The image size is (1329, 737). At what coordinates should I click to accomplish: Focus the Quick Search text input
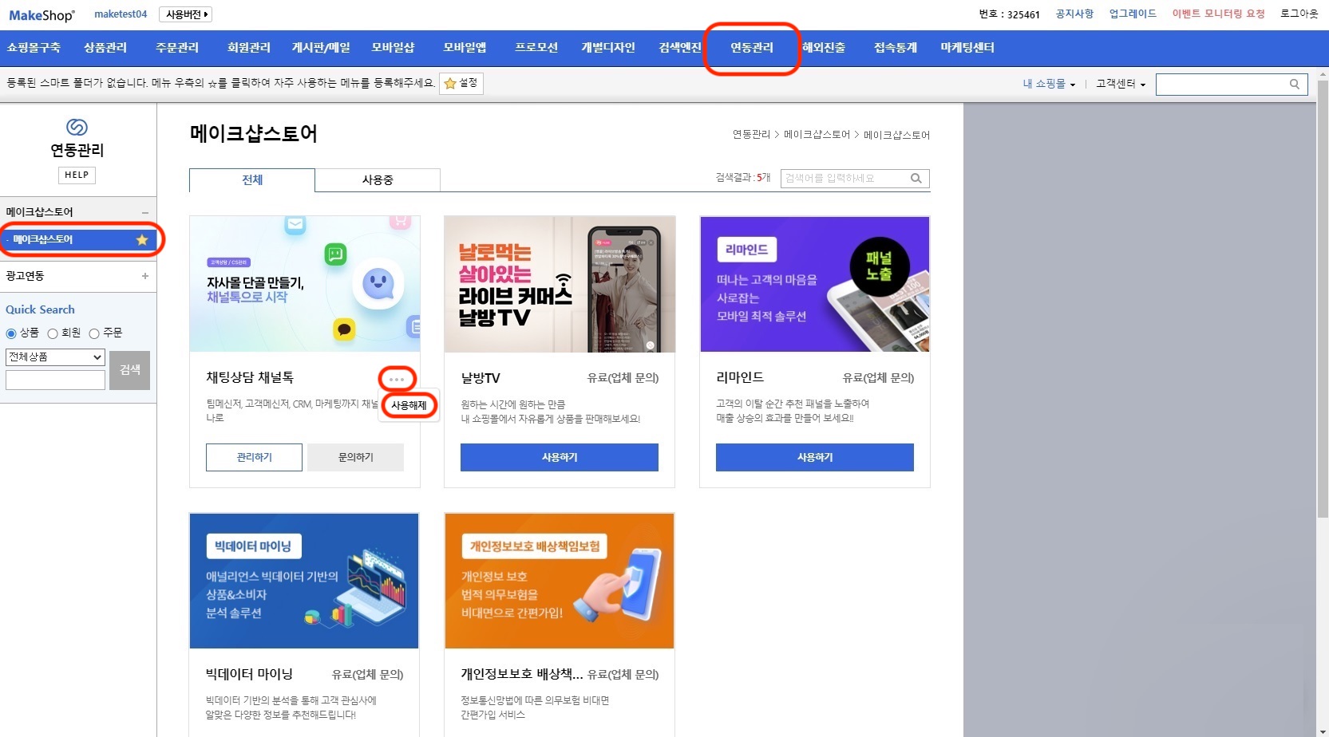55,380
